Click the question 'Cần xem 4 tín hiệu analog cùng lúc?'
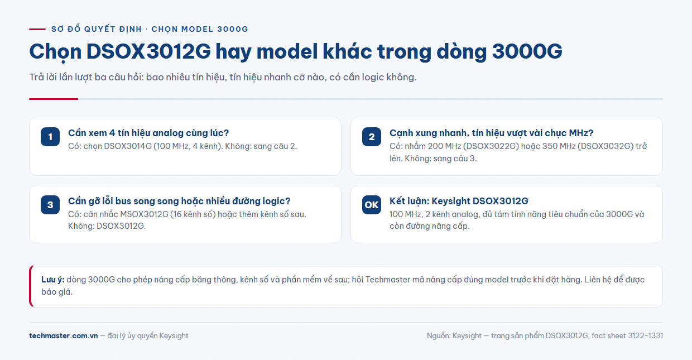 click(148, 133)
